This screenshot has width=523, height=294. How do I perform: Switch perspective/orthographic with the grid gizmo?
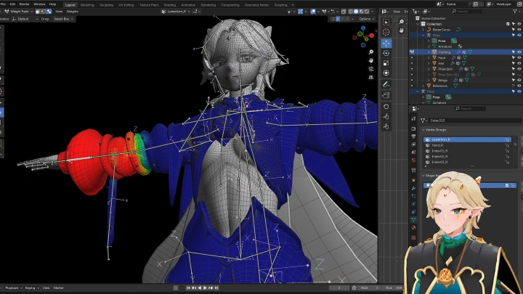371,78
